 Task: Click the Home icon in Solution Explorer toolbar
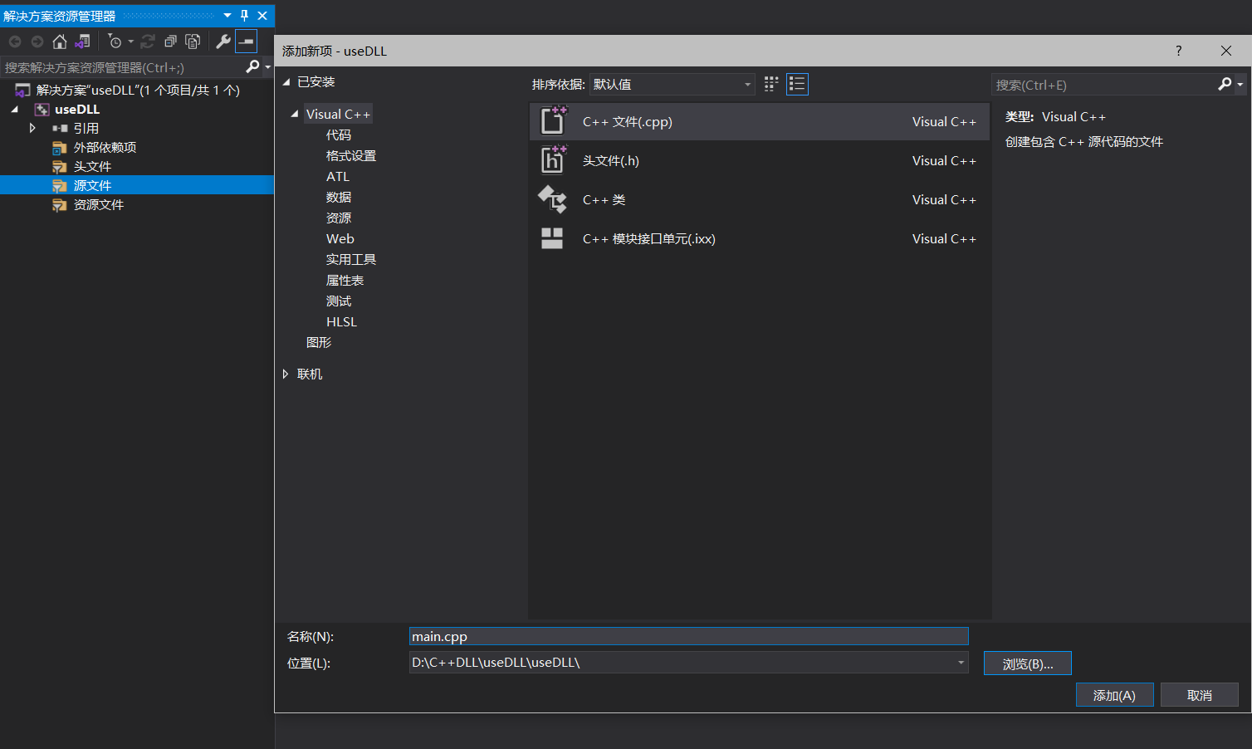[59, 41]
